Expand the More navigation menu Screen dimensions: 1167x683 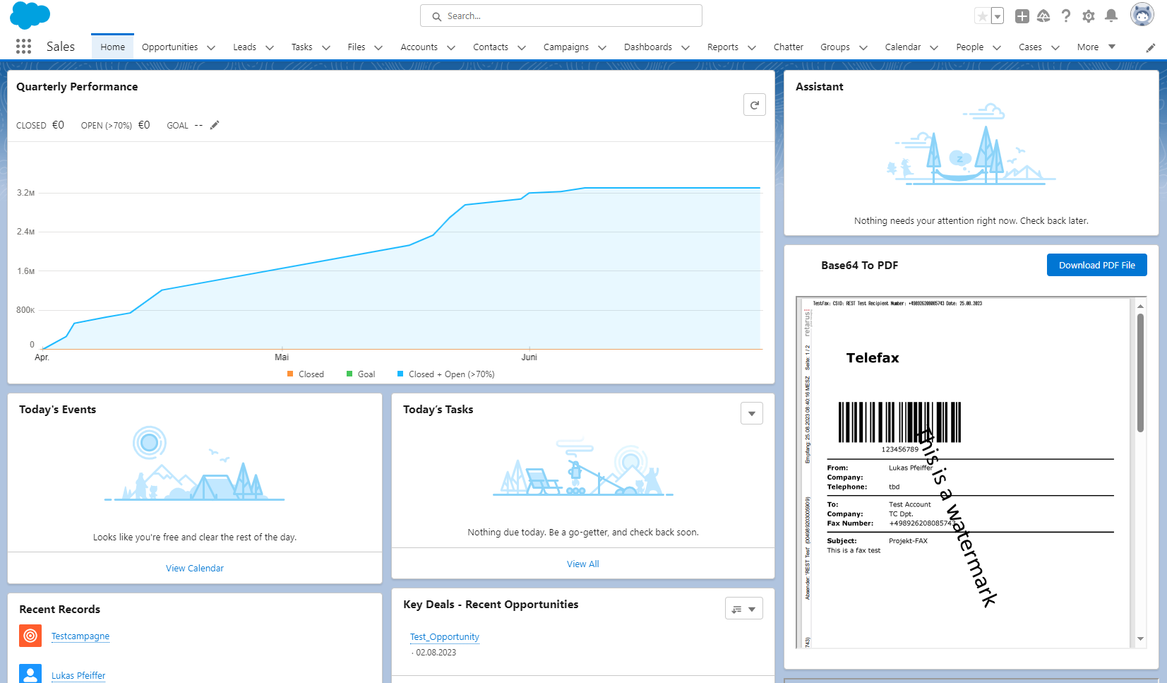point(1096,47)
